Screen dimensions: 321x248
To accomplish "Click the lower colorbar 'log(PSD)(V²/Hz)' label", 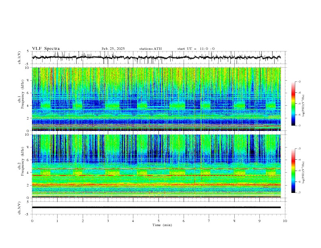I will point(304,172).
